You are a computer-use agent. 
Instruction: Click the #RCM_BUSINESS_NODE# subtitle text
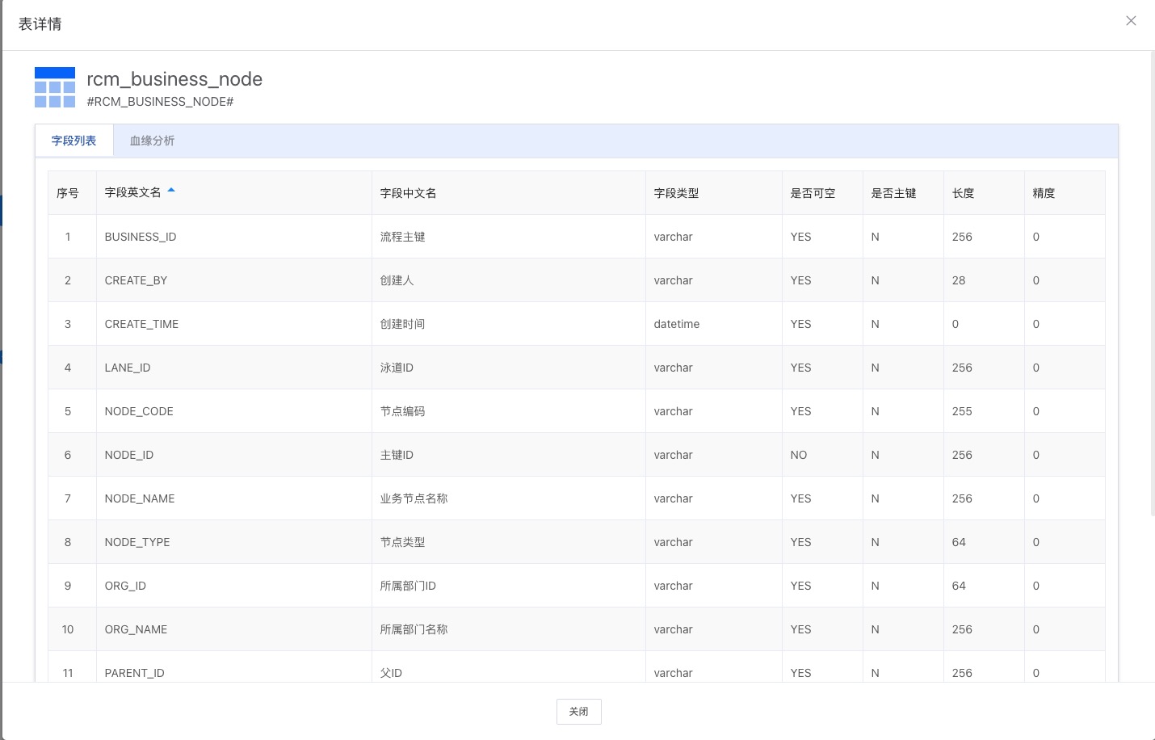click(x=160, y=102)
